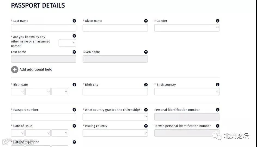Show help for Passport number

(x=74, y=110)
